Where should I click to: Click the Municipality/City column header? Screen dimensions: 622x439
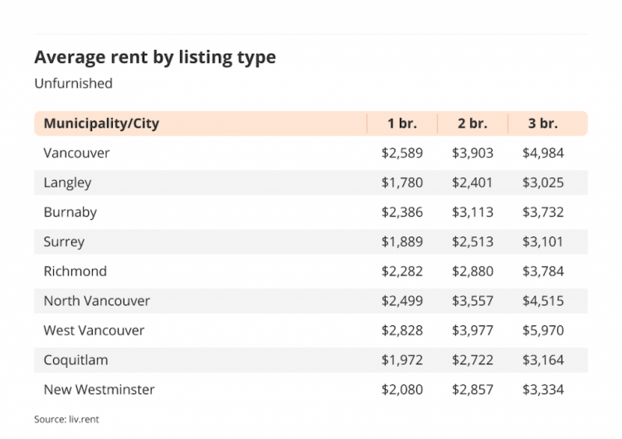tap(101, 124)
